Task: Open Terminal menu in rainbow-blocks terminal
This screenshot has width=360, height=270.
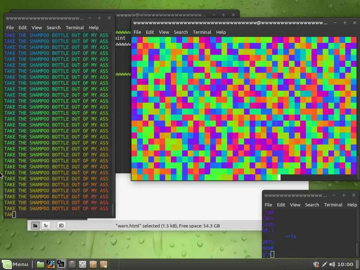Action: click(202, 32)
